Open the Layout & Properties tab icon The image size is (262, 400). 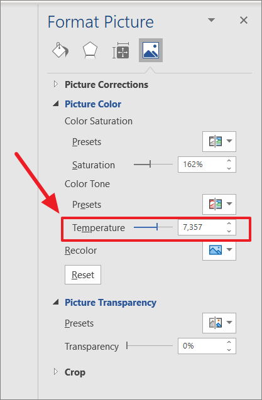point(121,50)
